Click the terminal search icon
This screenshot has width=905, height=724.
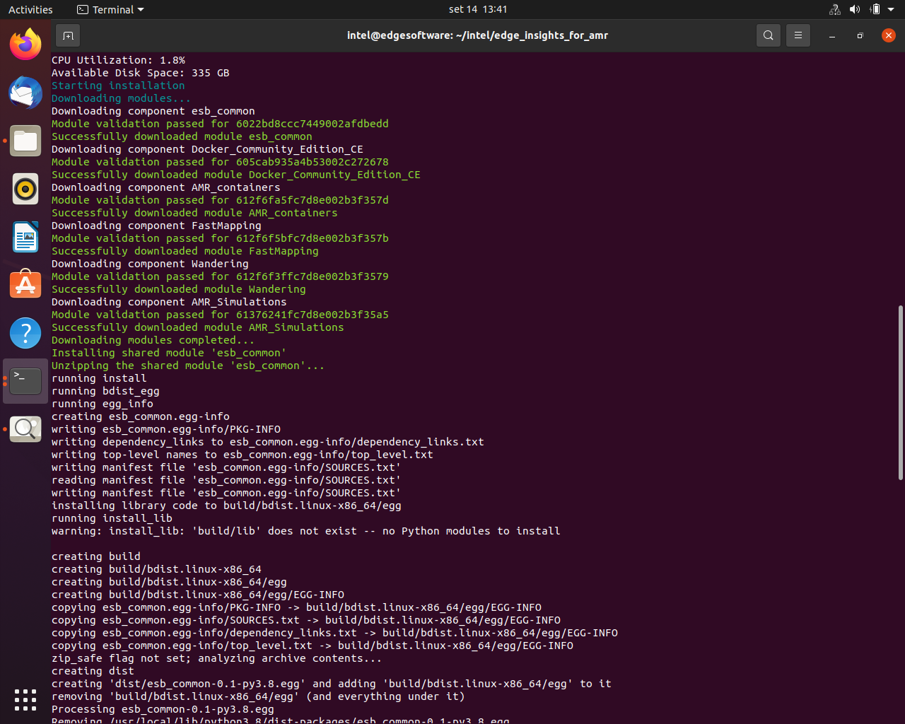(768, 35)
